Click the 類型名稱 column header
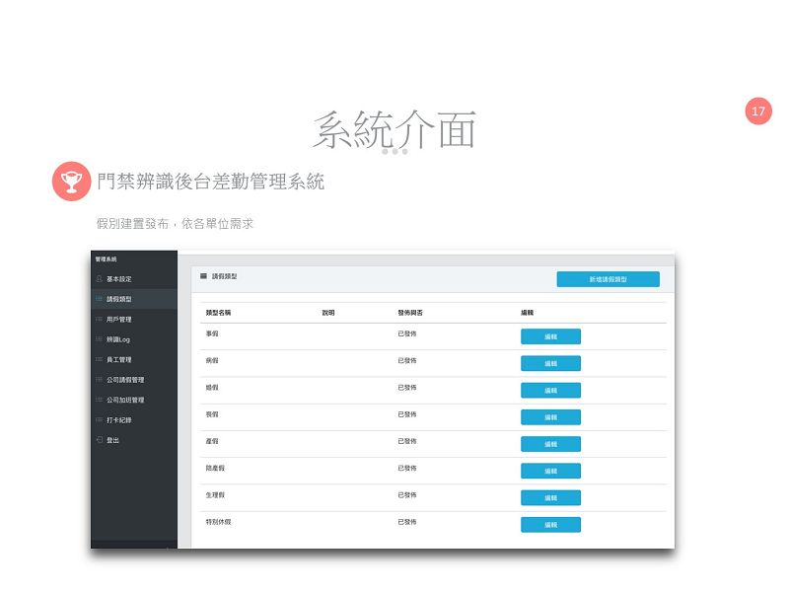Screen dimensions: 789x592 (218, 313)
